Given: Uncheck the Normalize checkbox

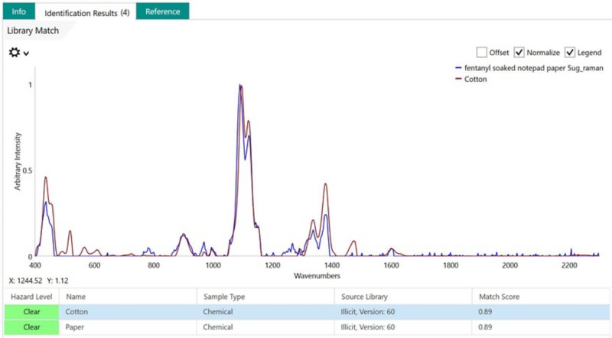Looking at the screenshot, I should [x=519, y=52].
